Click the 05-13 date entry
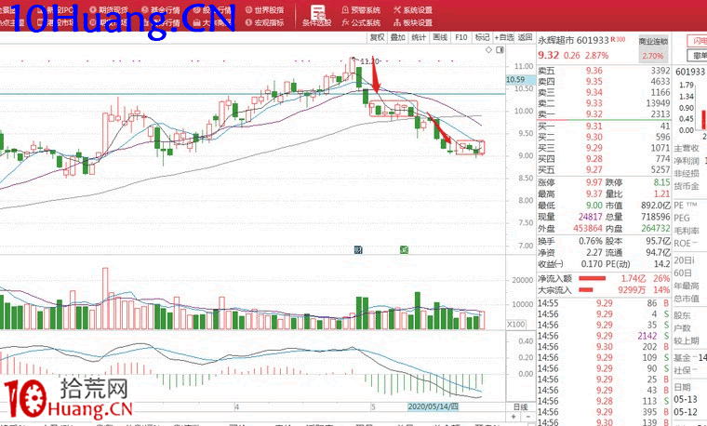 [x=686, y=399]
